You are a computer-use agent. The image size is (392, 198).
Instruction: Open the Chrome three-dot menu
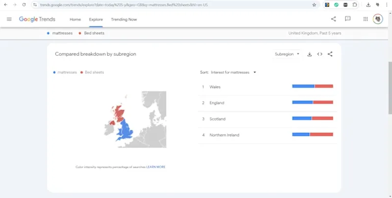[x=387, y=5]
